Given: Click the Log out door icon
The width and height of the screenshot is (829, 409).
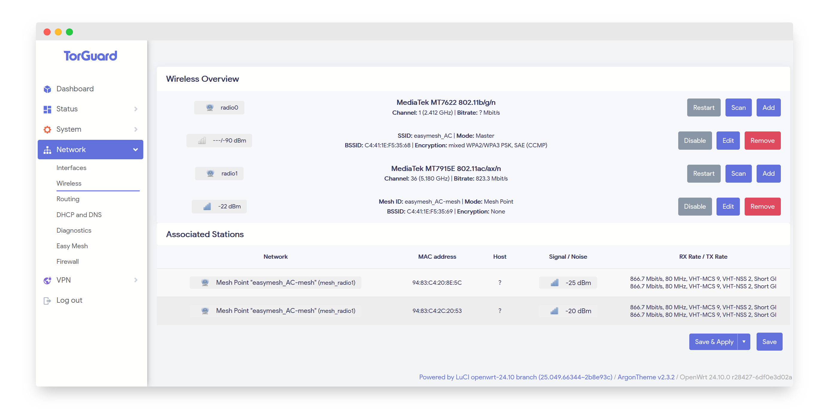Looking at the screenshot, I should [x=47, y=301].
